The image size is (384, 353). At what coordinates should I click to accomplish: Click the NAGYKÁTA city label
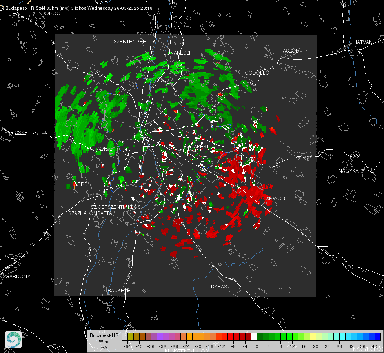pos(351,171)
